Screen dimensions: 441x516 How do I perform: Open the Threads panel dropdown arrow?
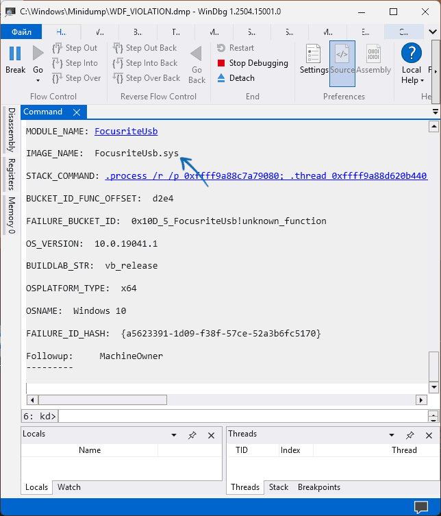[391, 435]
